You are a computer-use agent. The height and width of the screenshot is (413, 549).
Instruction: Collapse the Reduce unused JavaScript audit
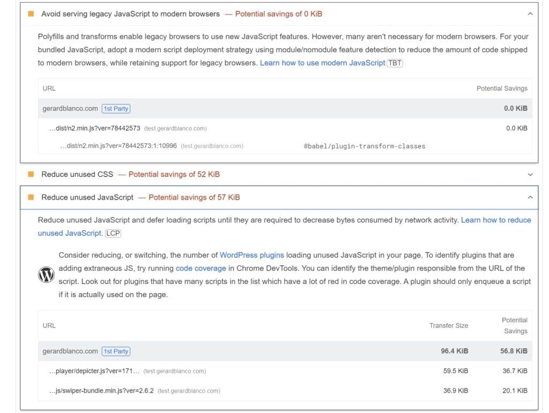coord(530,198)
